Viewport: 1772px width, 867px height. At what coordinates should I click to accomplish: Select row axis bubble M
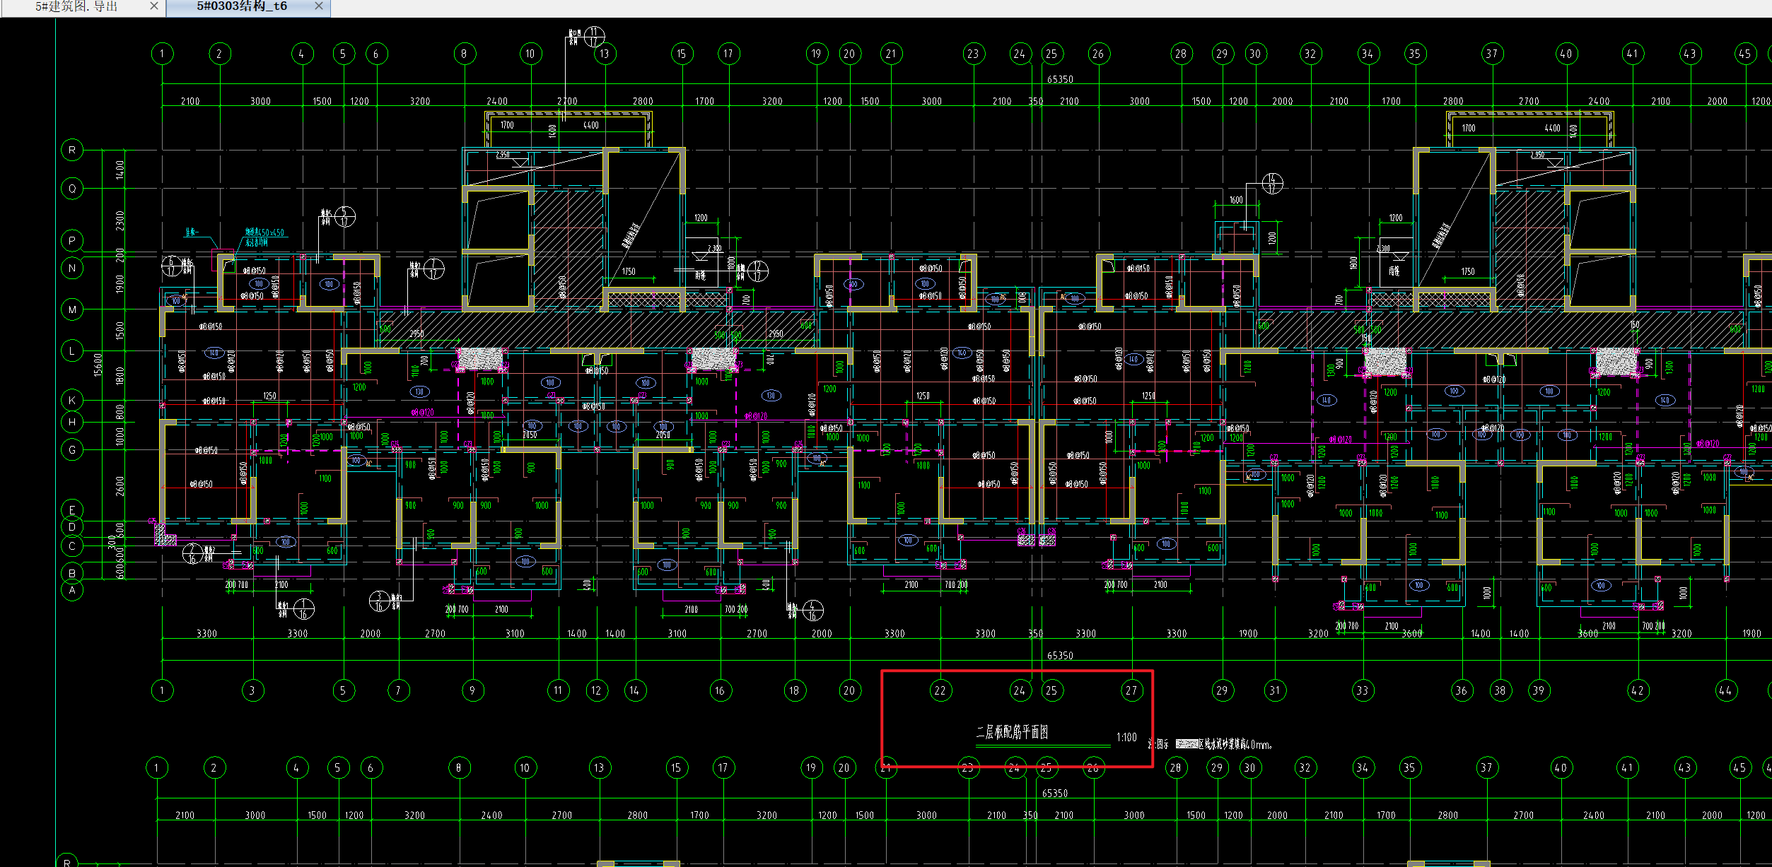point(72,309)
